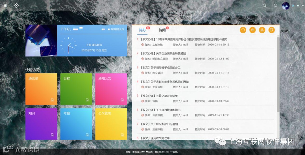Screen dimensions: 305x155
Task: Click alert icon beside 任务: 处长审核
Action: pyautogui.click(x=143, y=87)
